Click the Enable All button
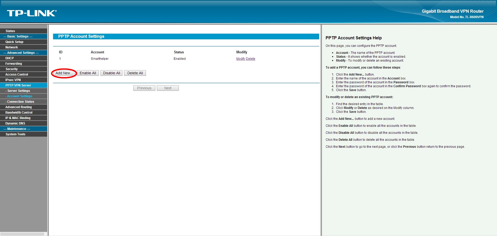 tap(88, 73)
